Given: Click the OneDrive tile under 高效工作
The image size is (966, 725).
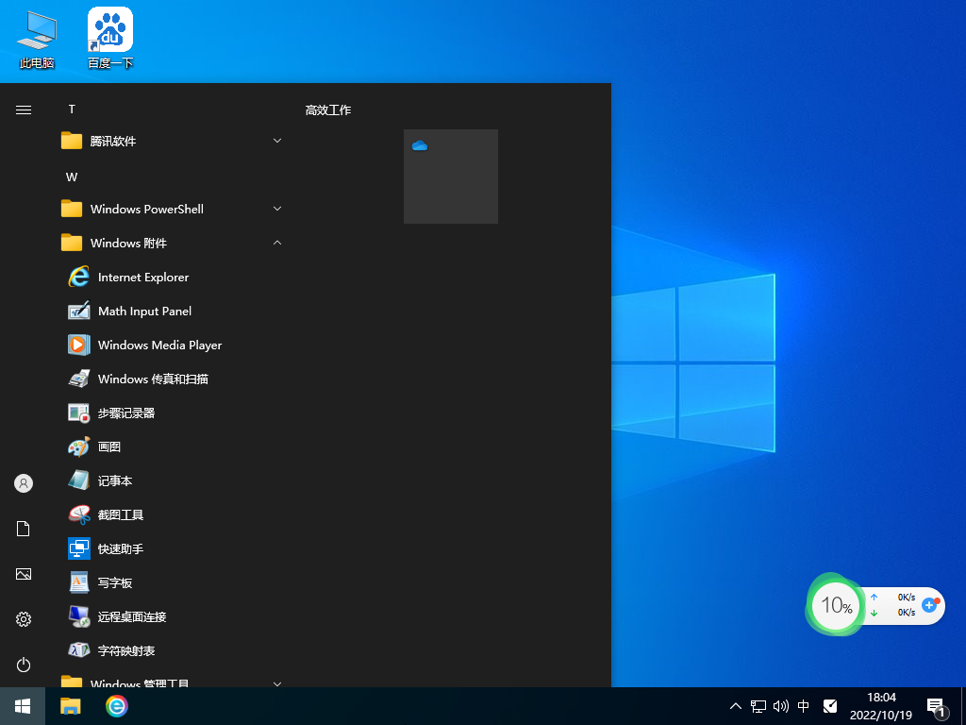Looking at the screenshot, I should pos(450,177).
